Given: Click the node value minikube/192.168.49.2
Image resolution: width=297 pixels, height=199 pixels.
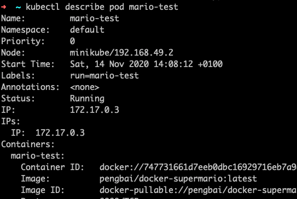Looking at the screenshot, I should (x=121, y=53).
